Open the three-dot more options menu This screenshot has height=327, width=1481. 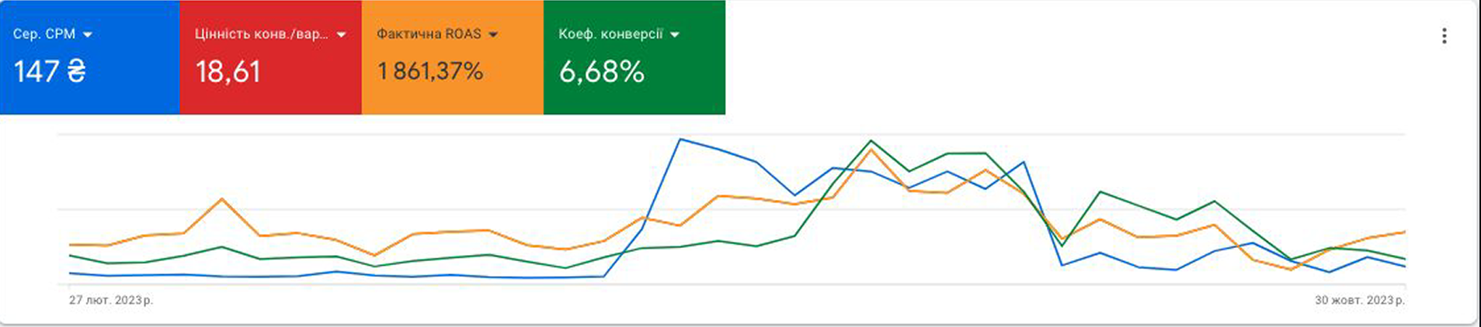[x=1444, y=36]
